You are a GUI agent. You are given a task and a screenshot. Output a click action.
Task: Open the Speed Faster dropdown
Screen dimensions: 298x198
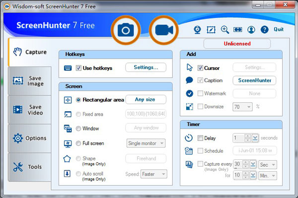[x=154, y=174]
